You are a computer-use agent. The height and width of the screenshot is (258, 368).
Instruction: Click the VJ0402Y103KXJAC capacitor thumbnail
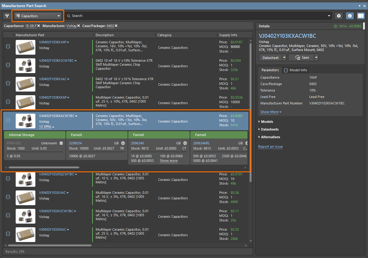pyautogui.click(x=26, y=83)
